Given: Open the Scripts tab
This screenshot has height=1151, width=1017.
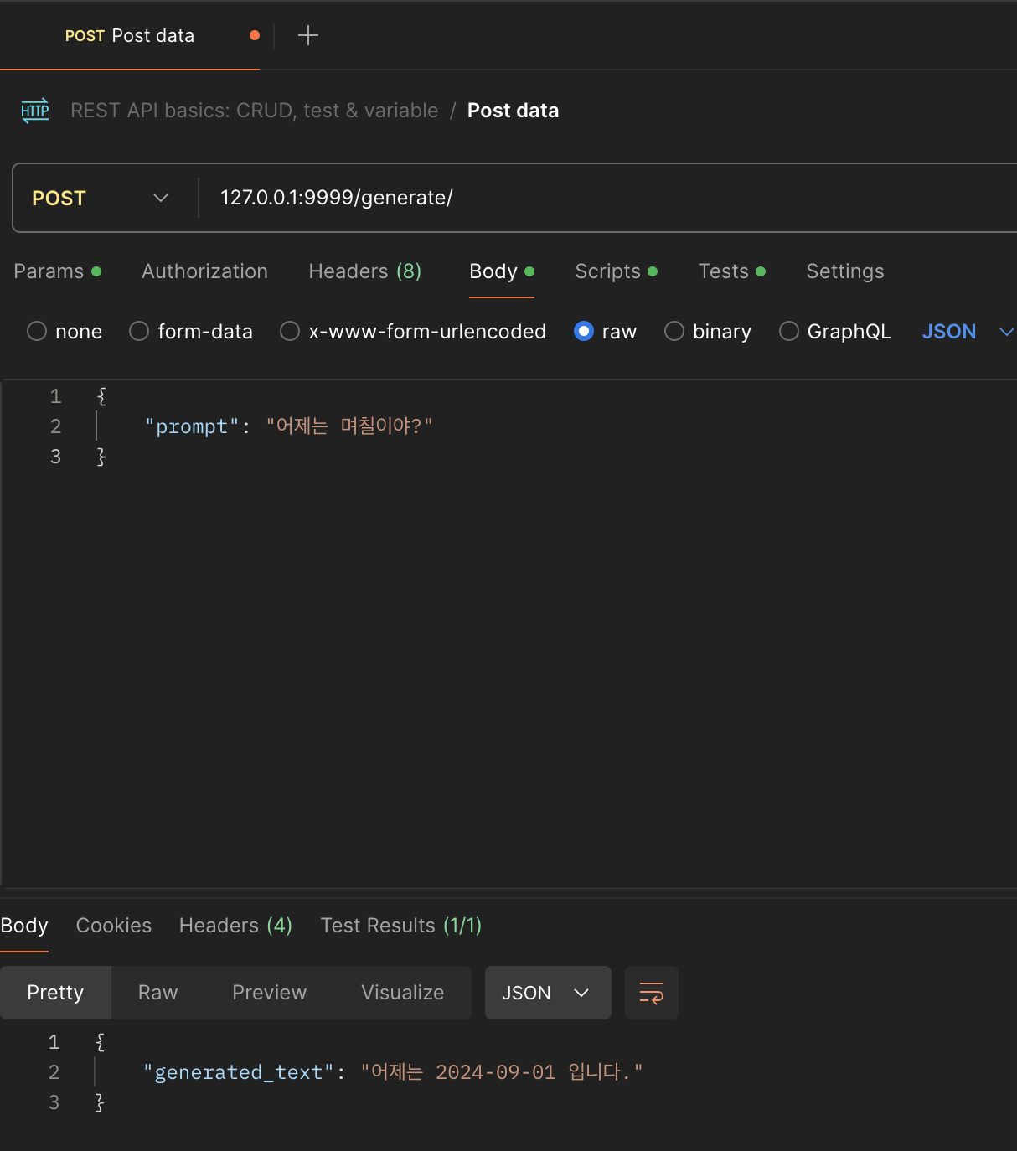Looking at the screenshot, I should click(x=616, y=271).
